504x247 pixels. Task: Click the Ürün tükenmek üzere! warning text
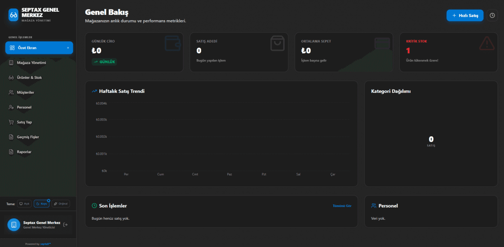422,61
